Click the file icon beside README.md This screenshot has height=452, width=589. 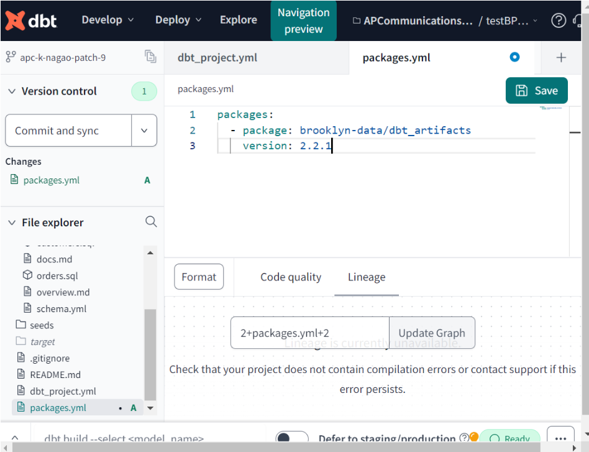click(x=21, y=374)
